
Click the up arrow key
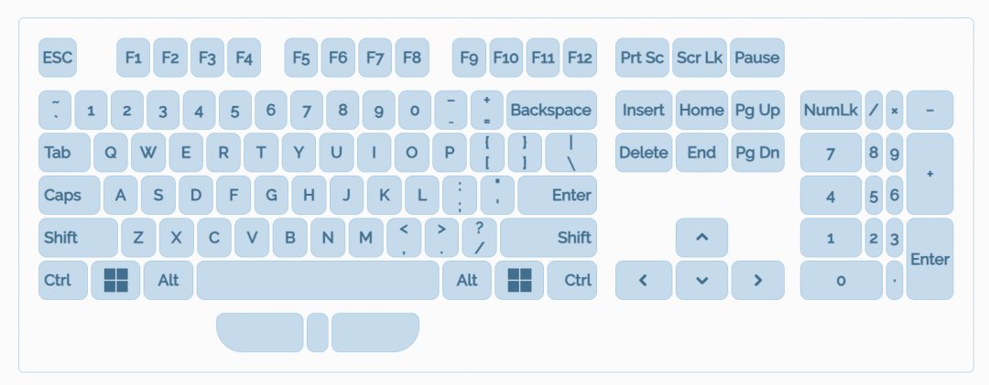pos(701,238)
